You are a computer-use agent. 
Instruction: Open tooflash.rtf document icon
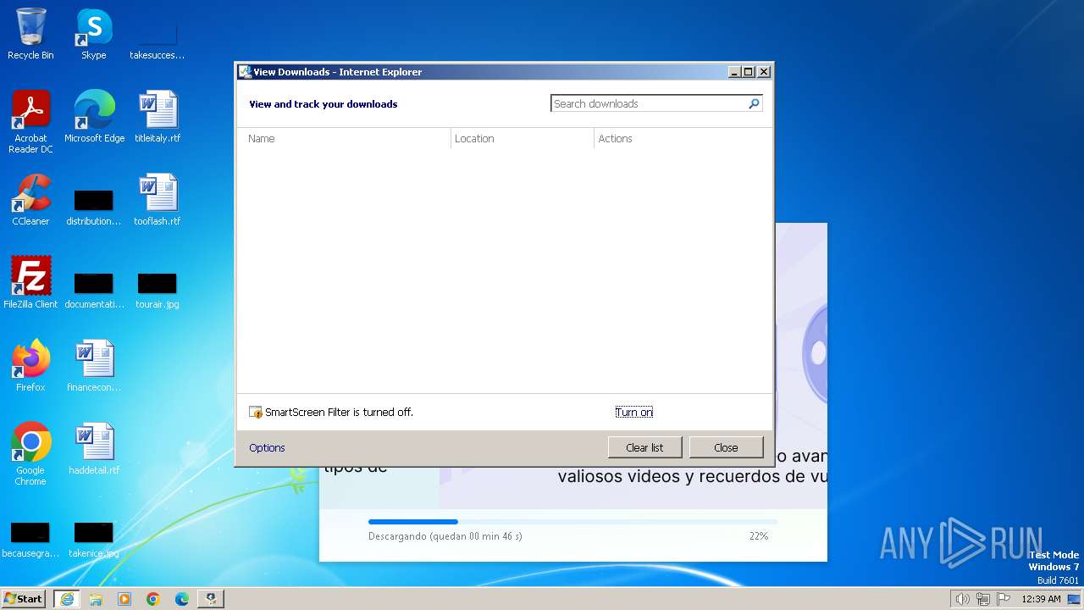[158, 200]
